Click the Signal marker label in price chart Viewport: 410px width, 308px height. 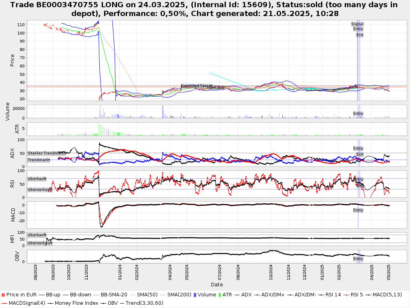pos(357,24)
